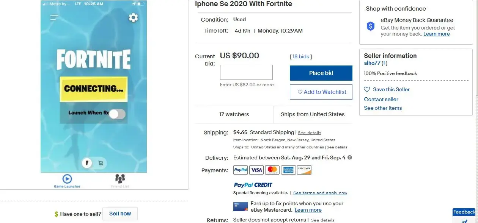Click the Friend List icon in the phone screenshot
The width and height of the screenshot is (478, 223).
[120, 178]
